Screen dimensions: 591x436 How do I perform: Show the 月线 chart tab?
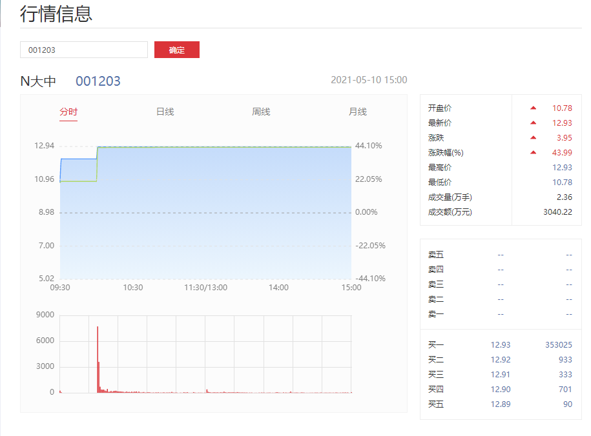tap(357, 112)
